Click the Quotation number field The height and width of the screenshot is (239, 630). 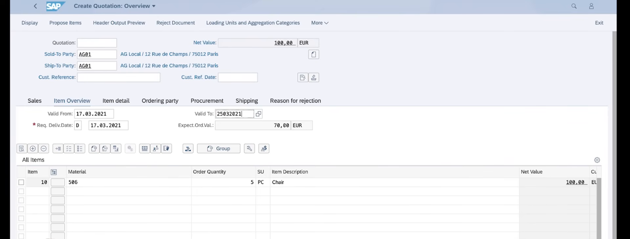click(97, 43)
